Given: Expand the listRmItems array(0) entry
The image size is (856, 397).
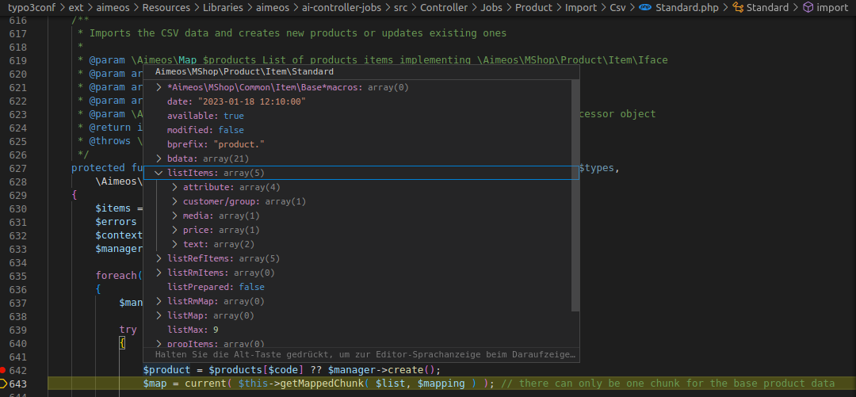Looking at the screenshot, I should tap(159, 273).
